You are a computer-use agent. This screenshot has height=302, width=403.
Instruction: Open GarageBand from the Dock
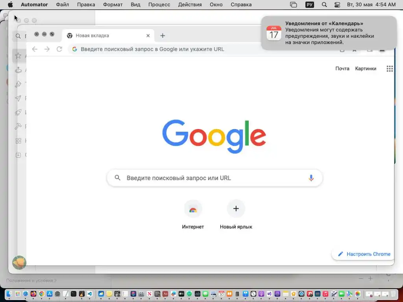[82, 294]
